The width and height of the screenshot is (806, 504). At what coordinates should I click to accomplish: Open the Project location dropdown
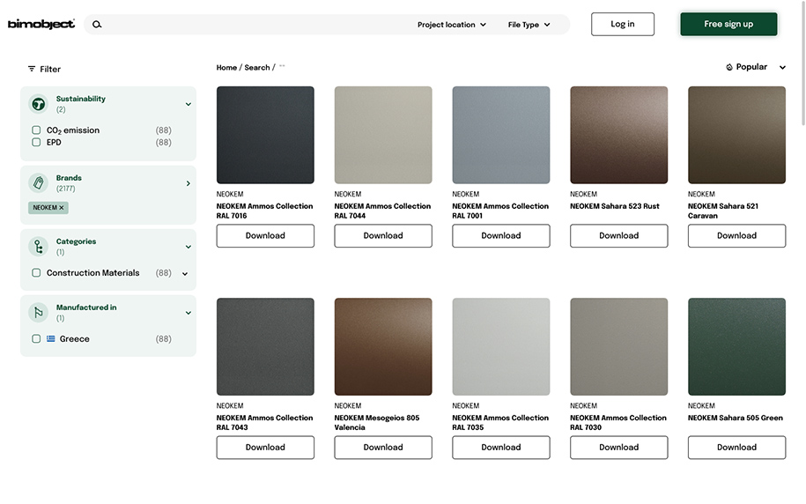(451, 25)
